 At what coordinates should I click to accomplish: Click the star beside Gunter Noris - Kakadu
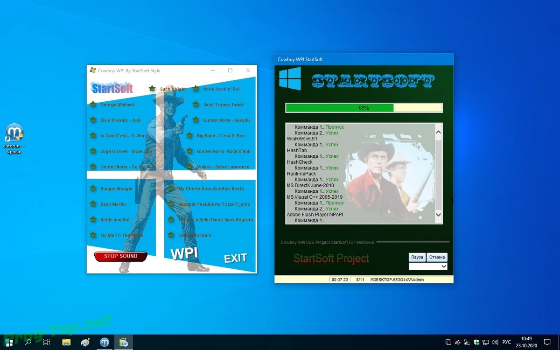[196, 120]
